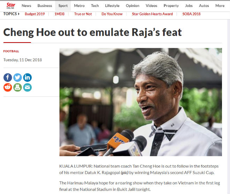The height and width of the screenshot is (194, 230).
Task: Go to the News section
Action: click(x=26, y=6)
